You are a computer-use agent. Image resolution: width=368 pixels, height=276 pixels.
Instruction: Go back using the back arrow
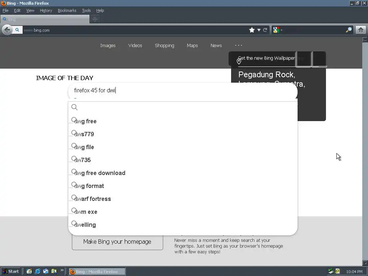coord(7,30)
